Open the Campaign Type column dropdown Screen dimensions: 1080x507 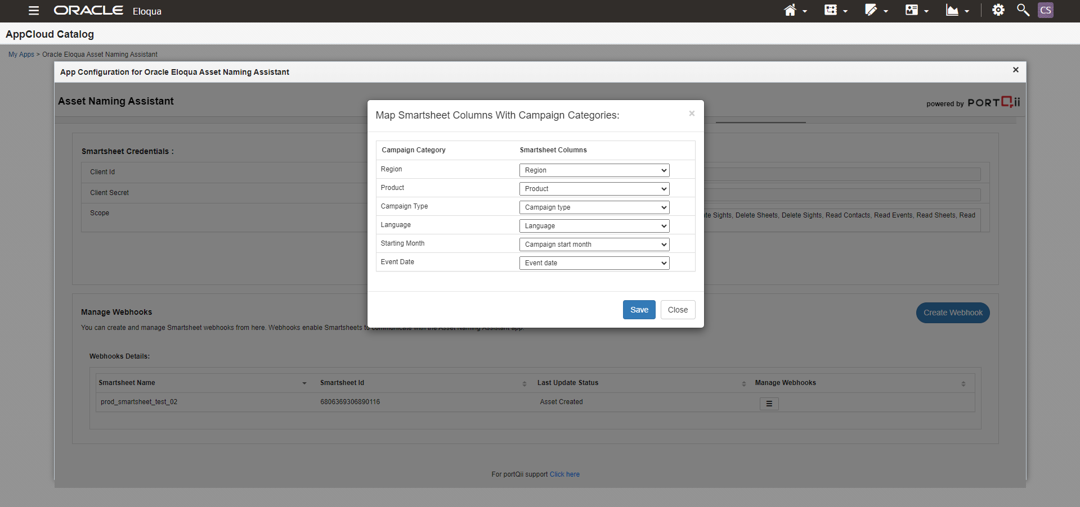[x=594, y=207]
